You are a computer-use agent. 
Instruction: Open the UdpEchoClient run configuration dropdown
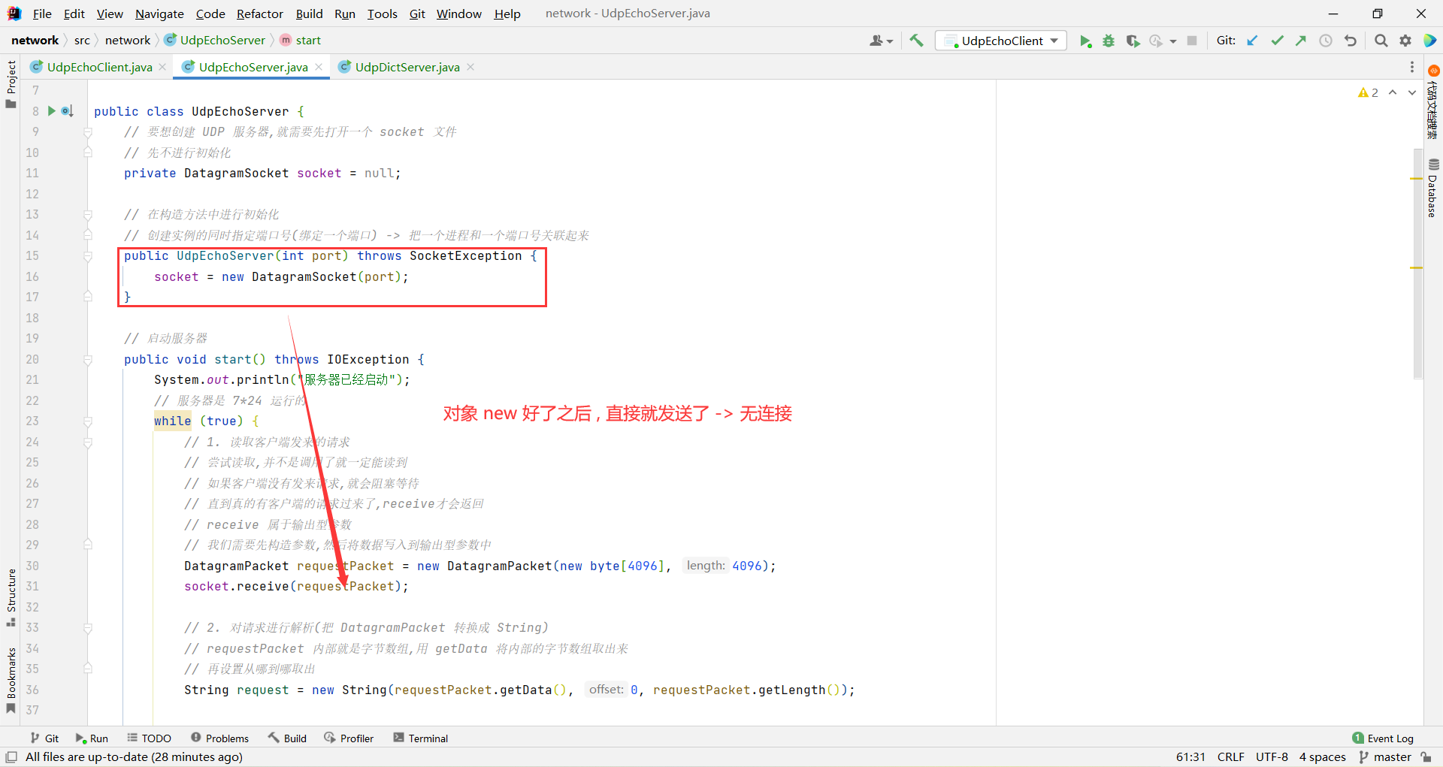[1002, 41]
